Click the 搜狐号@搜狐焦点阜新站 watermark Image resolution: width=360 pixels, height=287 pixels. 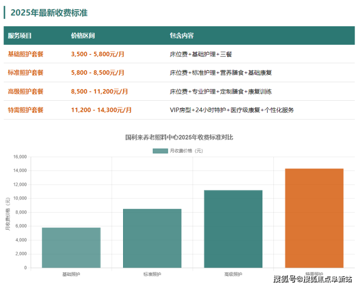point(313,279)
